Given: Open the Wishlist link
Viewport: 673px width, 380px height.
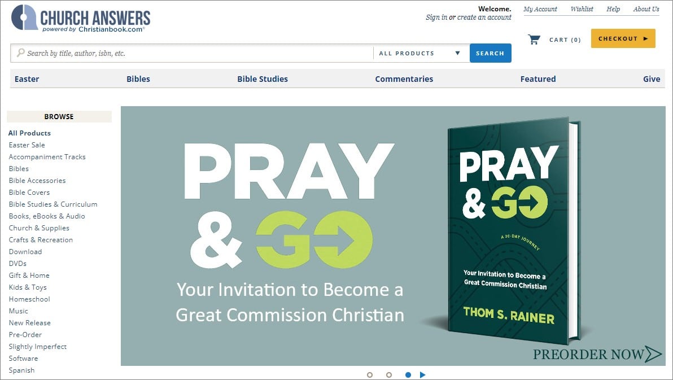Looking at the screenshot, I should [x=582, y=9].
